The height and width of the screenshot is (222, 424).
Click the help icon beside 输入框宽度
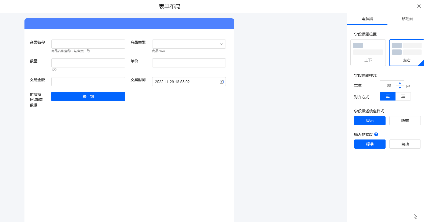tap(376, 134)
